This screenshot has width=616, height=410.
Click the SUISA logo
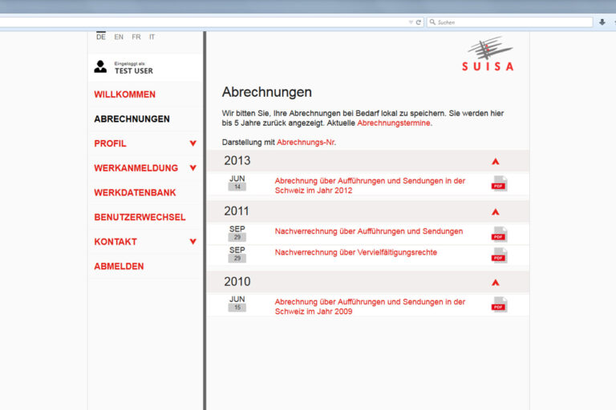click(x=488, y=54)
